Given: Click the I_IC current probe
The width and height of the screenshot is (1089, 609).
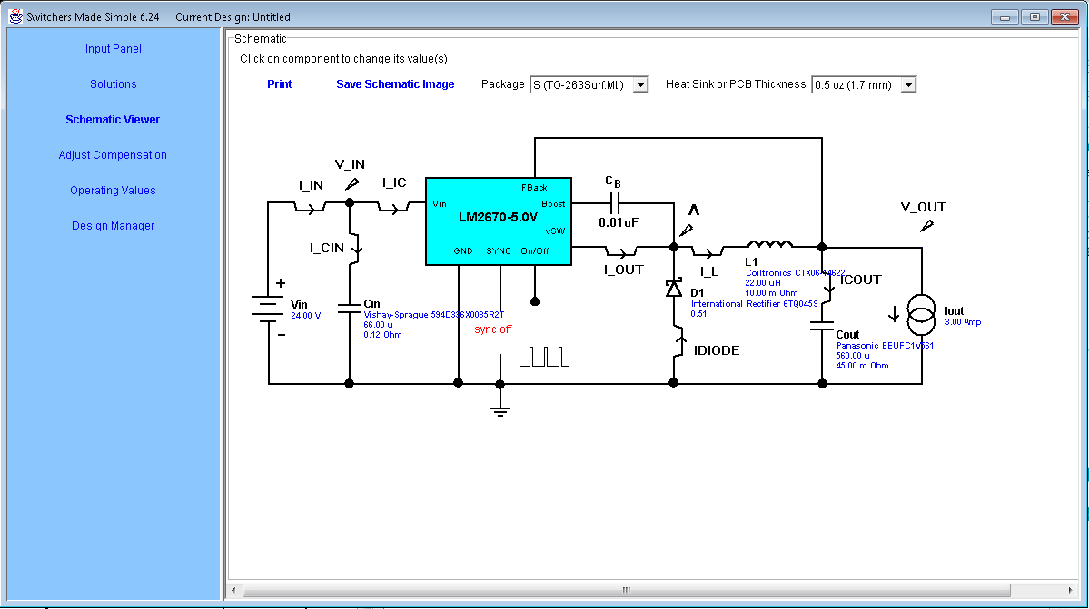Looking at the screenshot, I should (x=394, y=207).
